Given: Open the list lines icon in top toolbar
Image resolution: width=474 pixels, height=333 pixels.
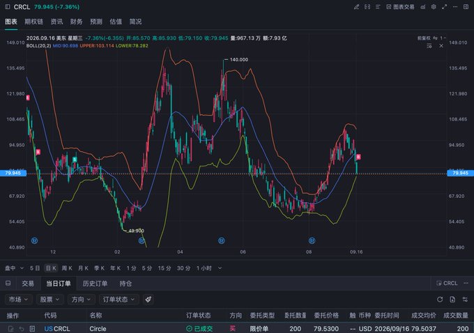Looking at the screenshot, I should tap(378, 7).
